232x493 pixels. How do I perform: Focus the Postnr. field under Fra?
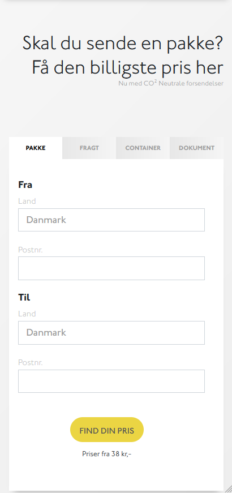coord(111,268)
